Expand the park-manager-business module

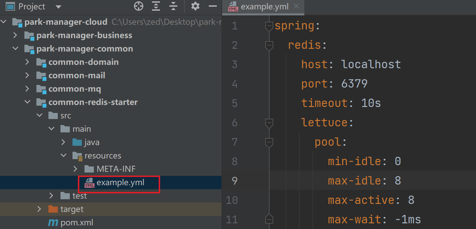15,35
